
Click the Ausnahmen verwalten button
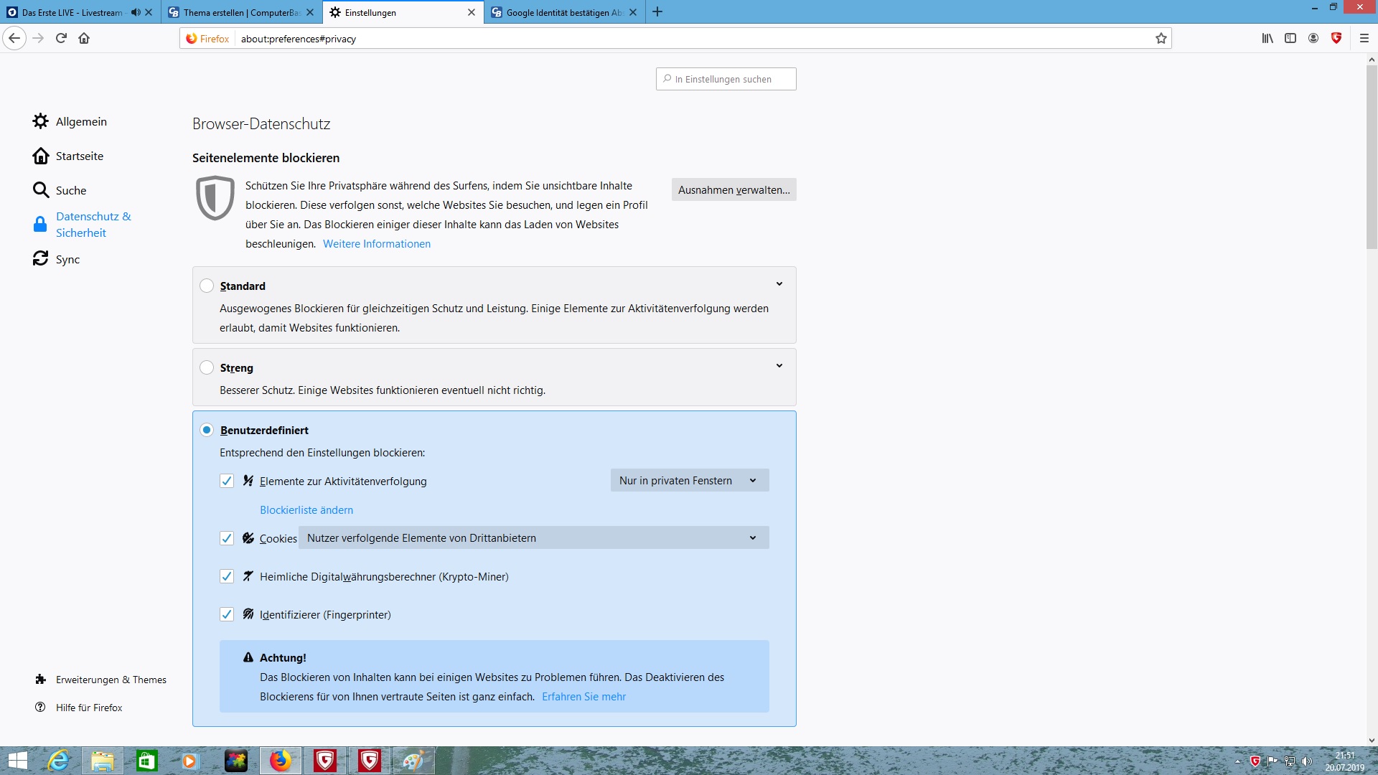click(733, 189)
